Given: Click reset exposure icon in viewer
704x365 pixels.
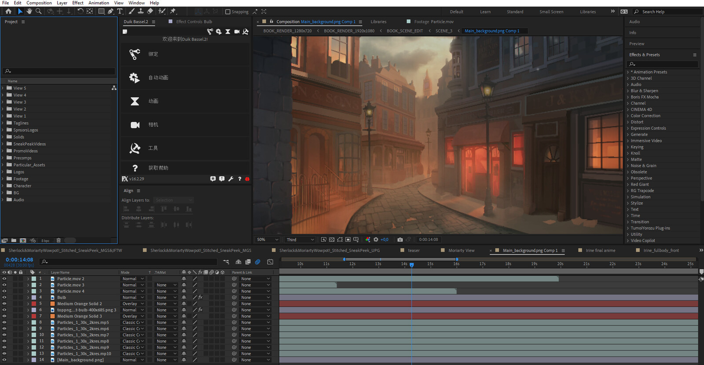Looking at the screenshot, I should (376, 240).
